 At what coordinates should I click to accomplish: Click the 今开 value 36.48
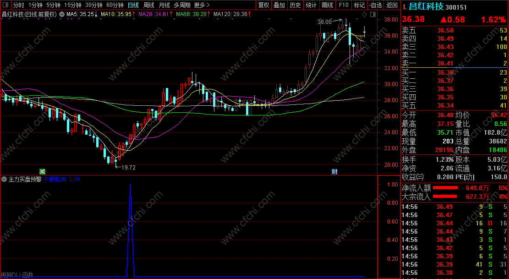pyautogui.click(x=445, y=115)
